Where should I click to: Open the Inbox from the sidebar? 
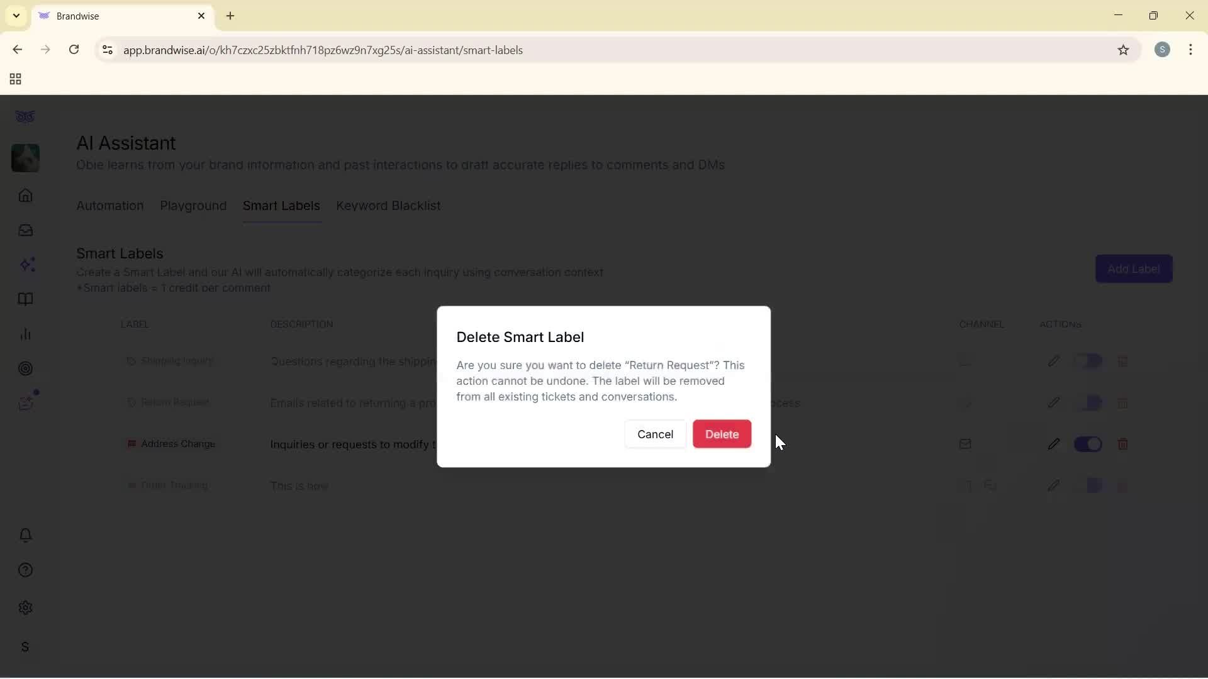tap(25, 231)
